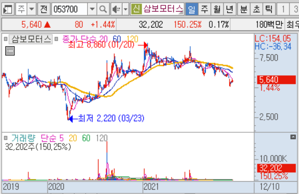
Task: Click the change rate +1.44%
Action: (103, 24)
